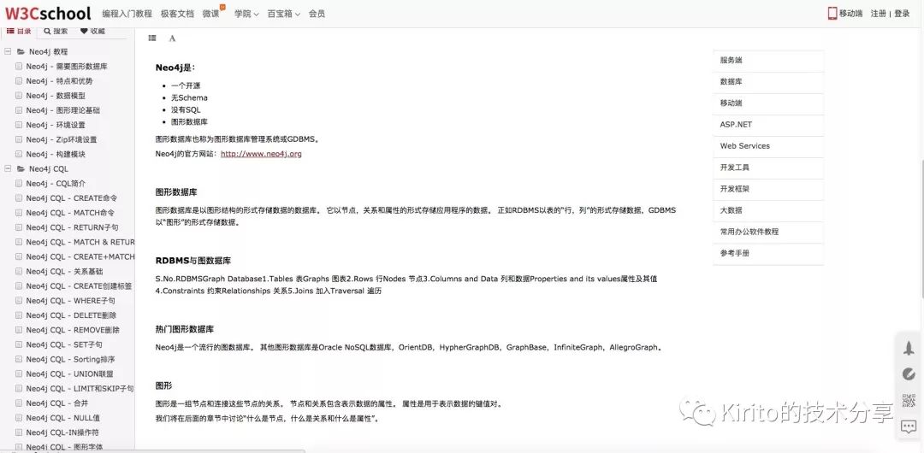Open Neo4j CQL - LIMIT和SKIP子句 chapter

pyautogui.click(x=80, y=389)
